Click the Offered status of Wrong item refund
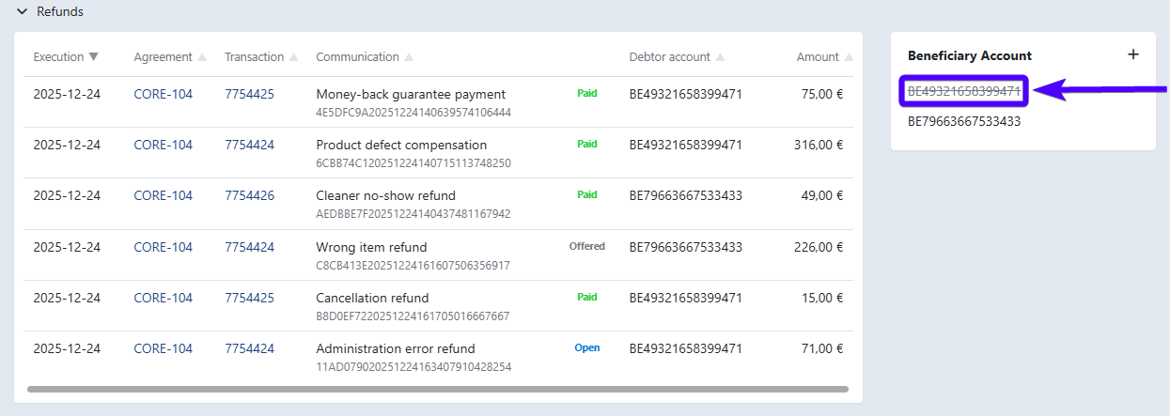The width and height of the screenshot is (1170, 416). coord(586,246)
